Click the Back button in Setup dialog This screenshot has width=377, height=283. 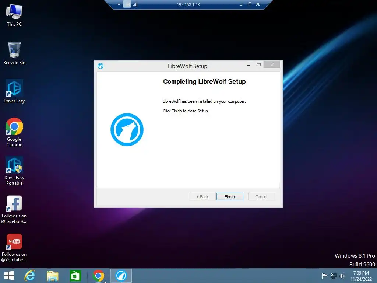pyautogui.click(x=202, y=197)
